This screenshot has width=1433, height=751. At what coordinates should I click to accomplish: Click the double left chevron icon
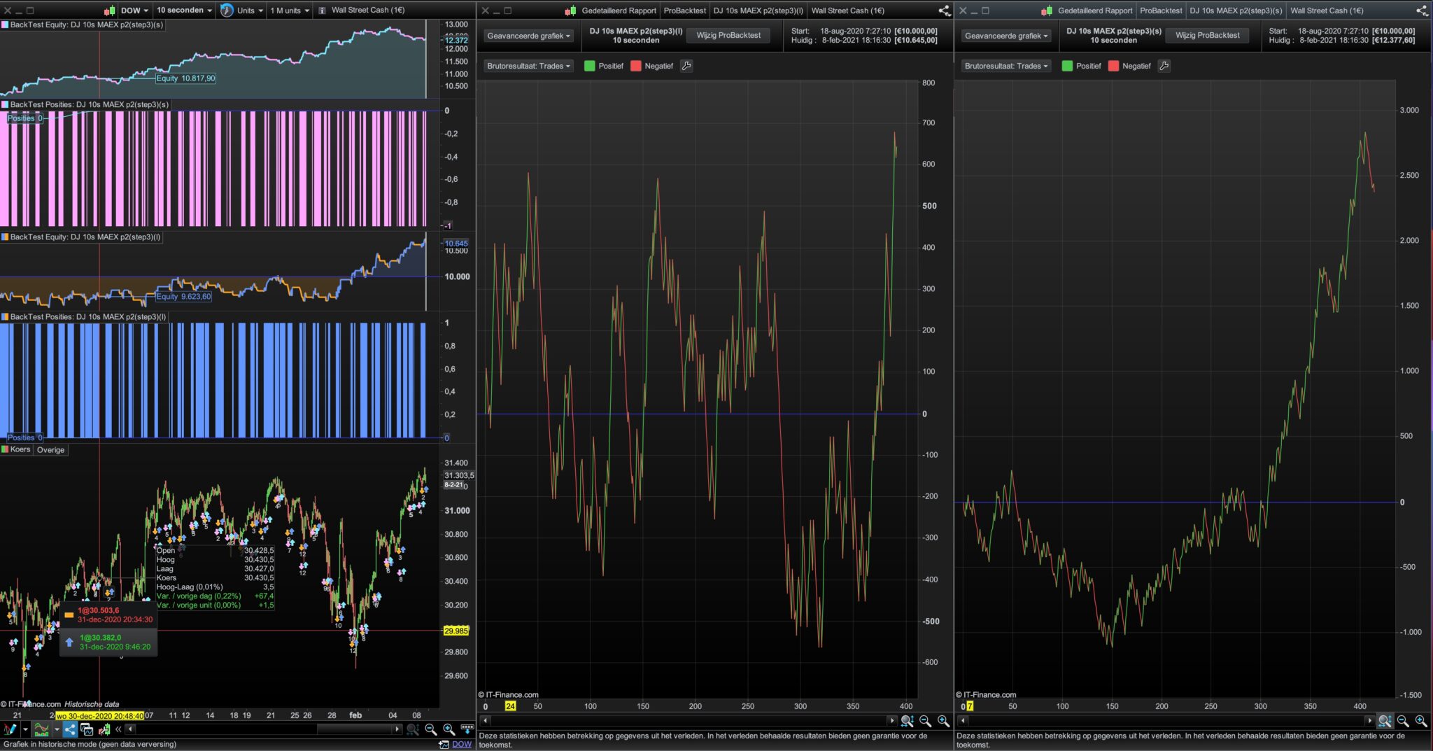click(118, 729)
